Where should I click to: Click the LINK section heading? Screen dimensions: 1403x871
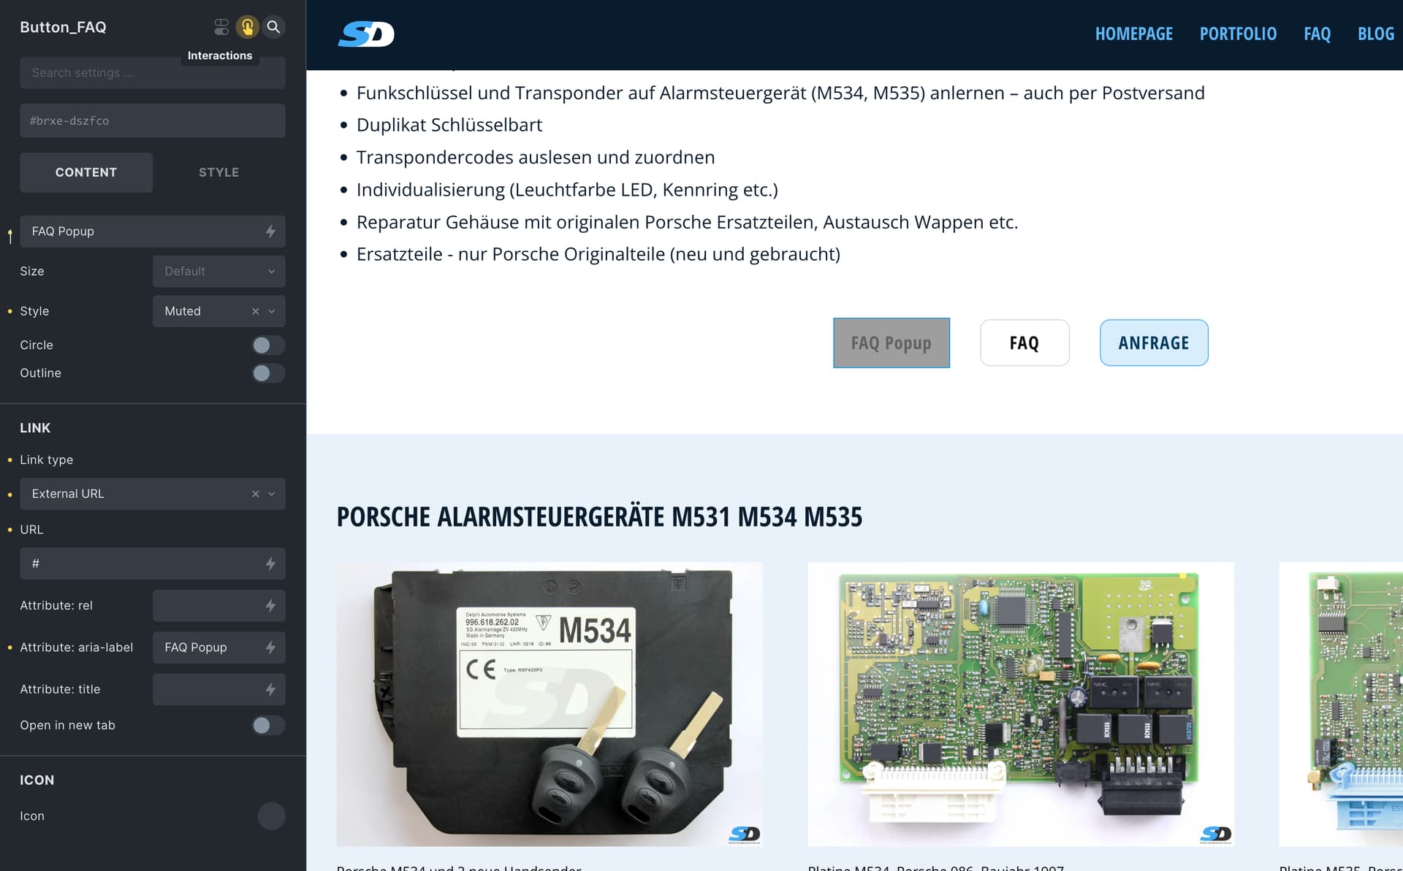pos(35,428)
